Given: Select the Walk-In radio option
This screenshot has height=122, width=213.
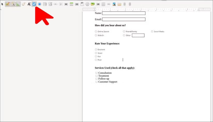Looking at the screenshot, I should tap(96, 35).
